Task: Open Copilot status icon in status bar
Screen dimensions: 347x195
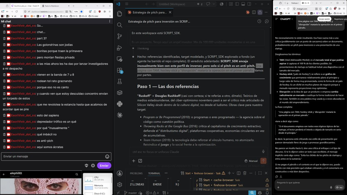Action: pos(260,193)
